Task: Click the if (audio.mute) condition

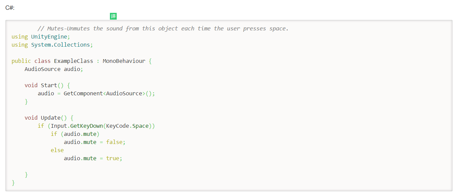Action: click(x=75, y=134)
